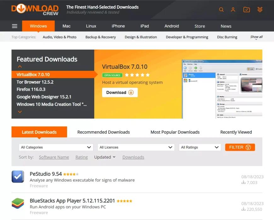This screenshot has width=274, height=220.
Task: Switch to Recently Viewed tab
Action: [236, 132]
